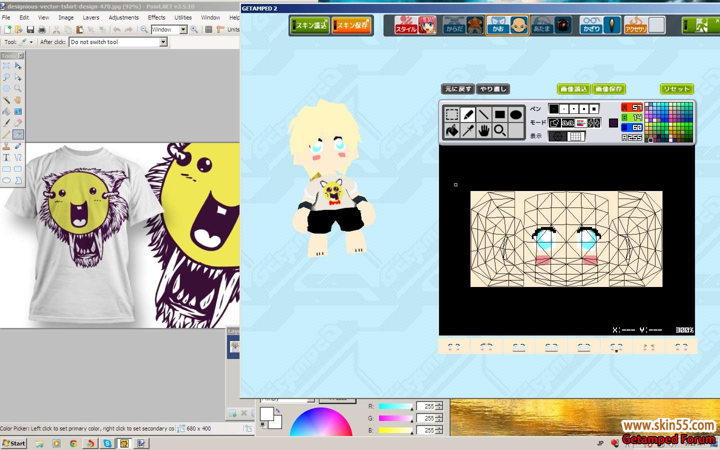Increase the R value with spinner
This screenshot has width=720, height=450.
click(439, 404)
